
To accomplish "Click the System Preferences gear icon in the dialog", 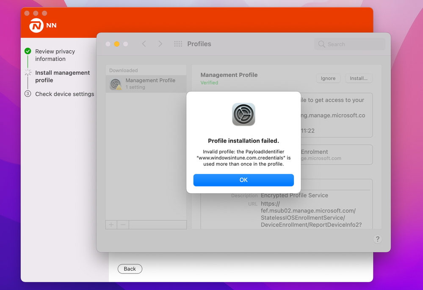I will (243, 114).
